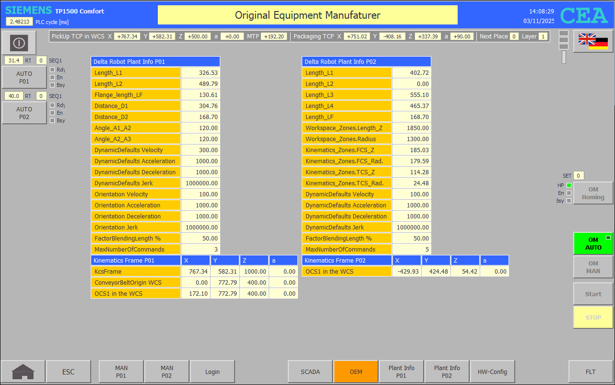
Task: Open the Login dialog button
Action: (212, 372)
